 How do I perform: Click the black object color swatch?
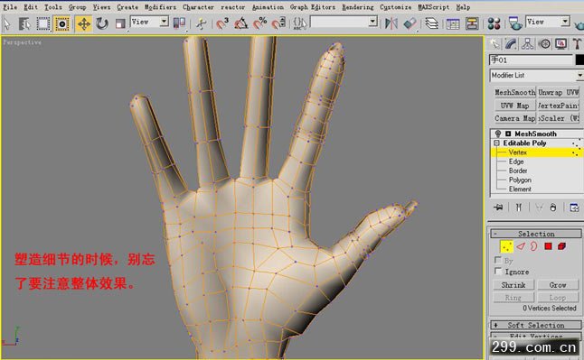pyautogui.click(x=579, y=60)
